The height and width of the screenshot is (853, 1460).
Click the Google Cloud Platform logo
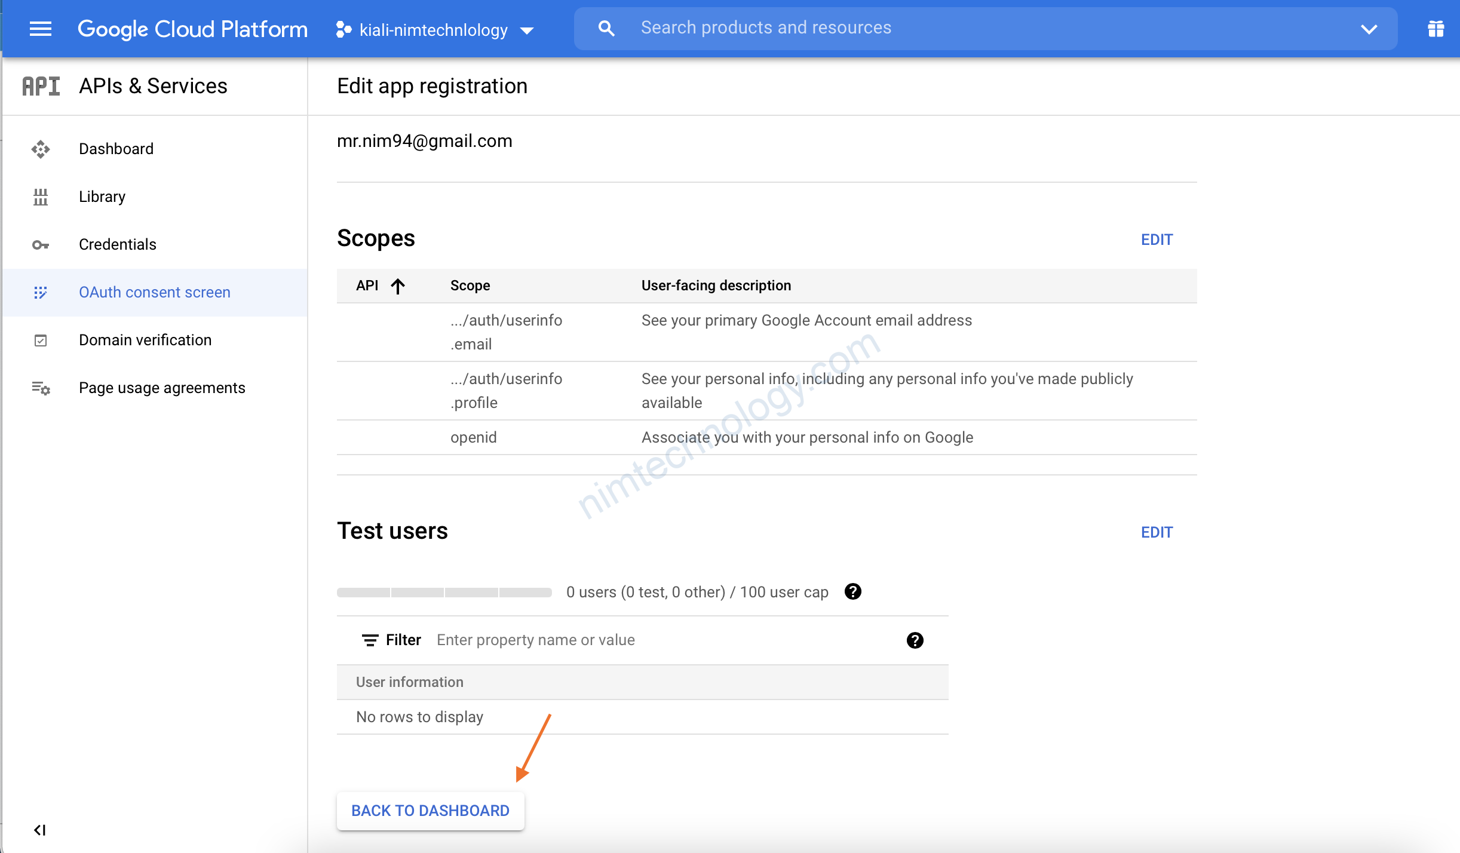click(192, 29)
